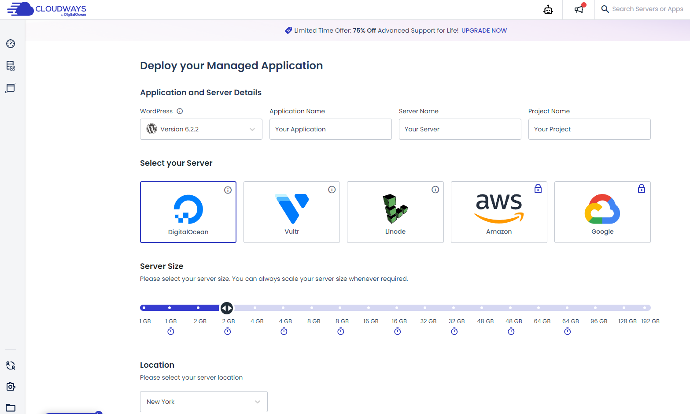
Task: Select the DigitalOcean server provider
Action: (x=188, y=212)
